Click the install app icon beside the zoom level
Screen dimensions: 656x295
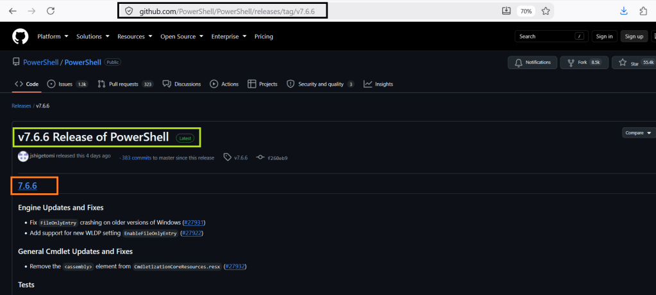click(506, 11)
